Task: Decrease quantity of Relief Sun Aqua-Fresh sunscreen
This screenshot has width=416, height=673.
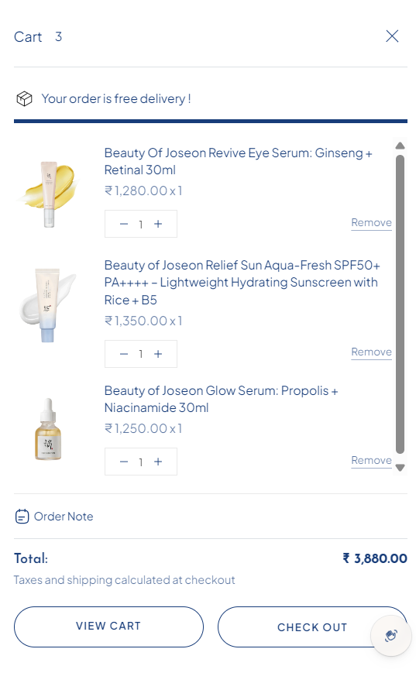Action: (x=124, y=354)
